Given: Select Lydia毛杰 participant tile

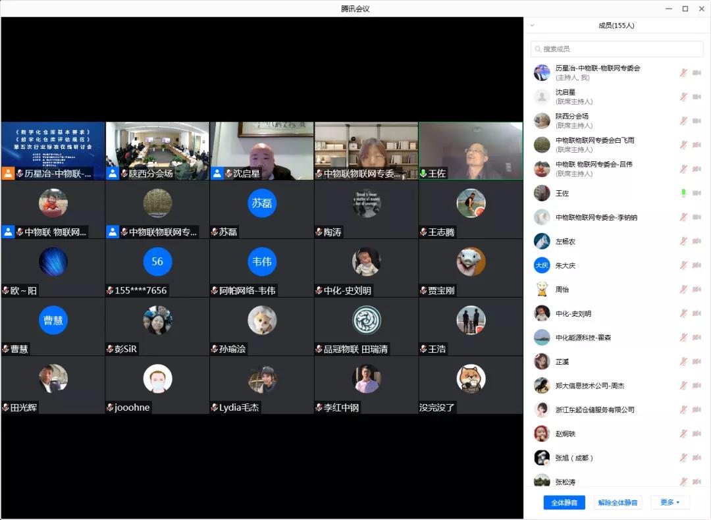Looking at the screenshot, I should point(261,385).
